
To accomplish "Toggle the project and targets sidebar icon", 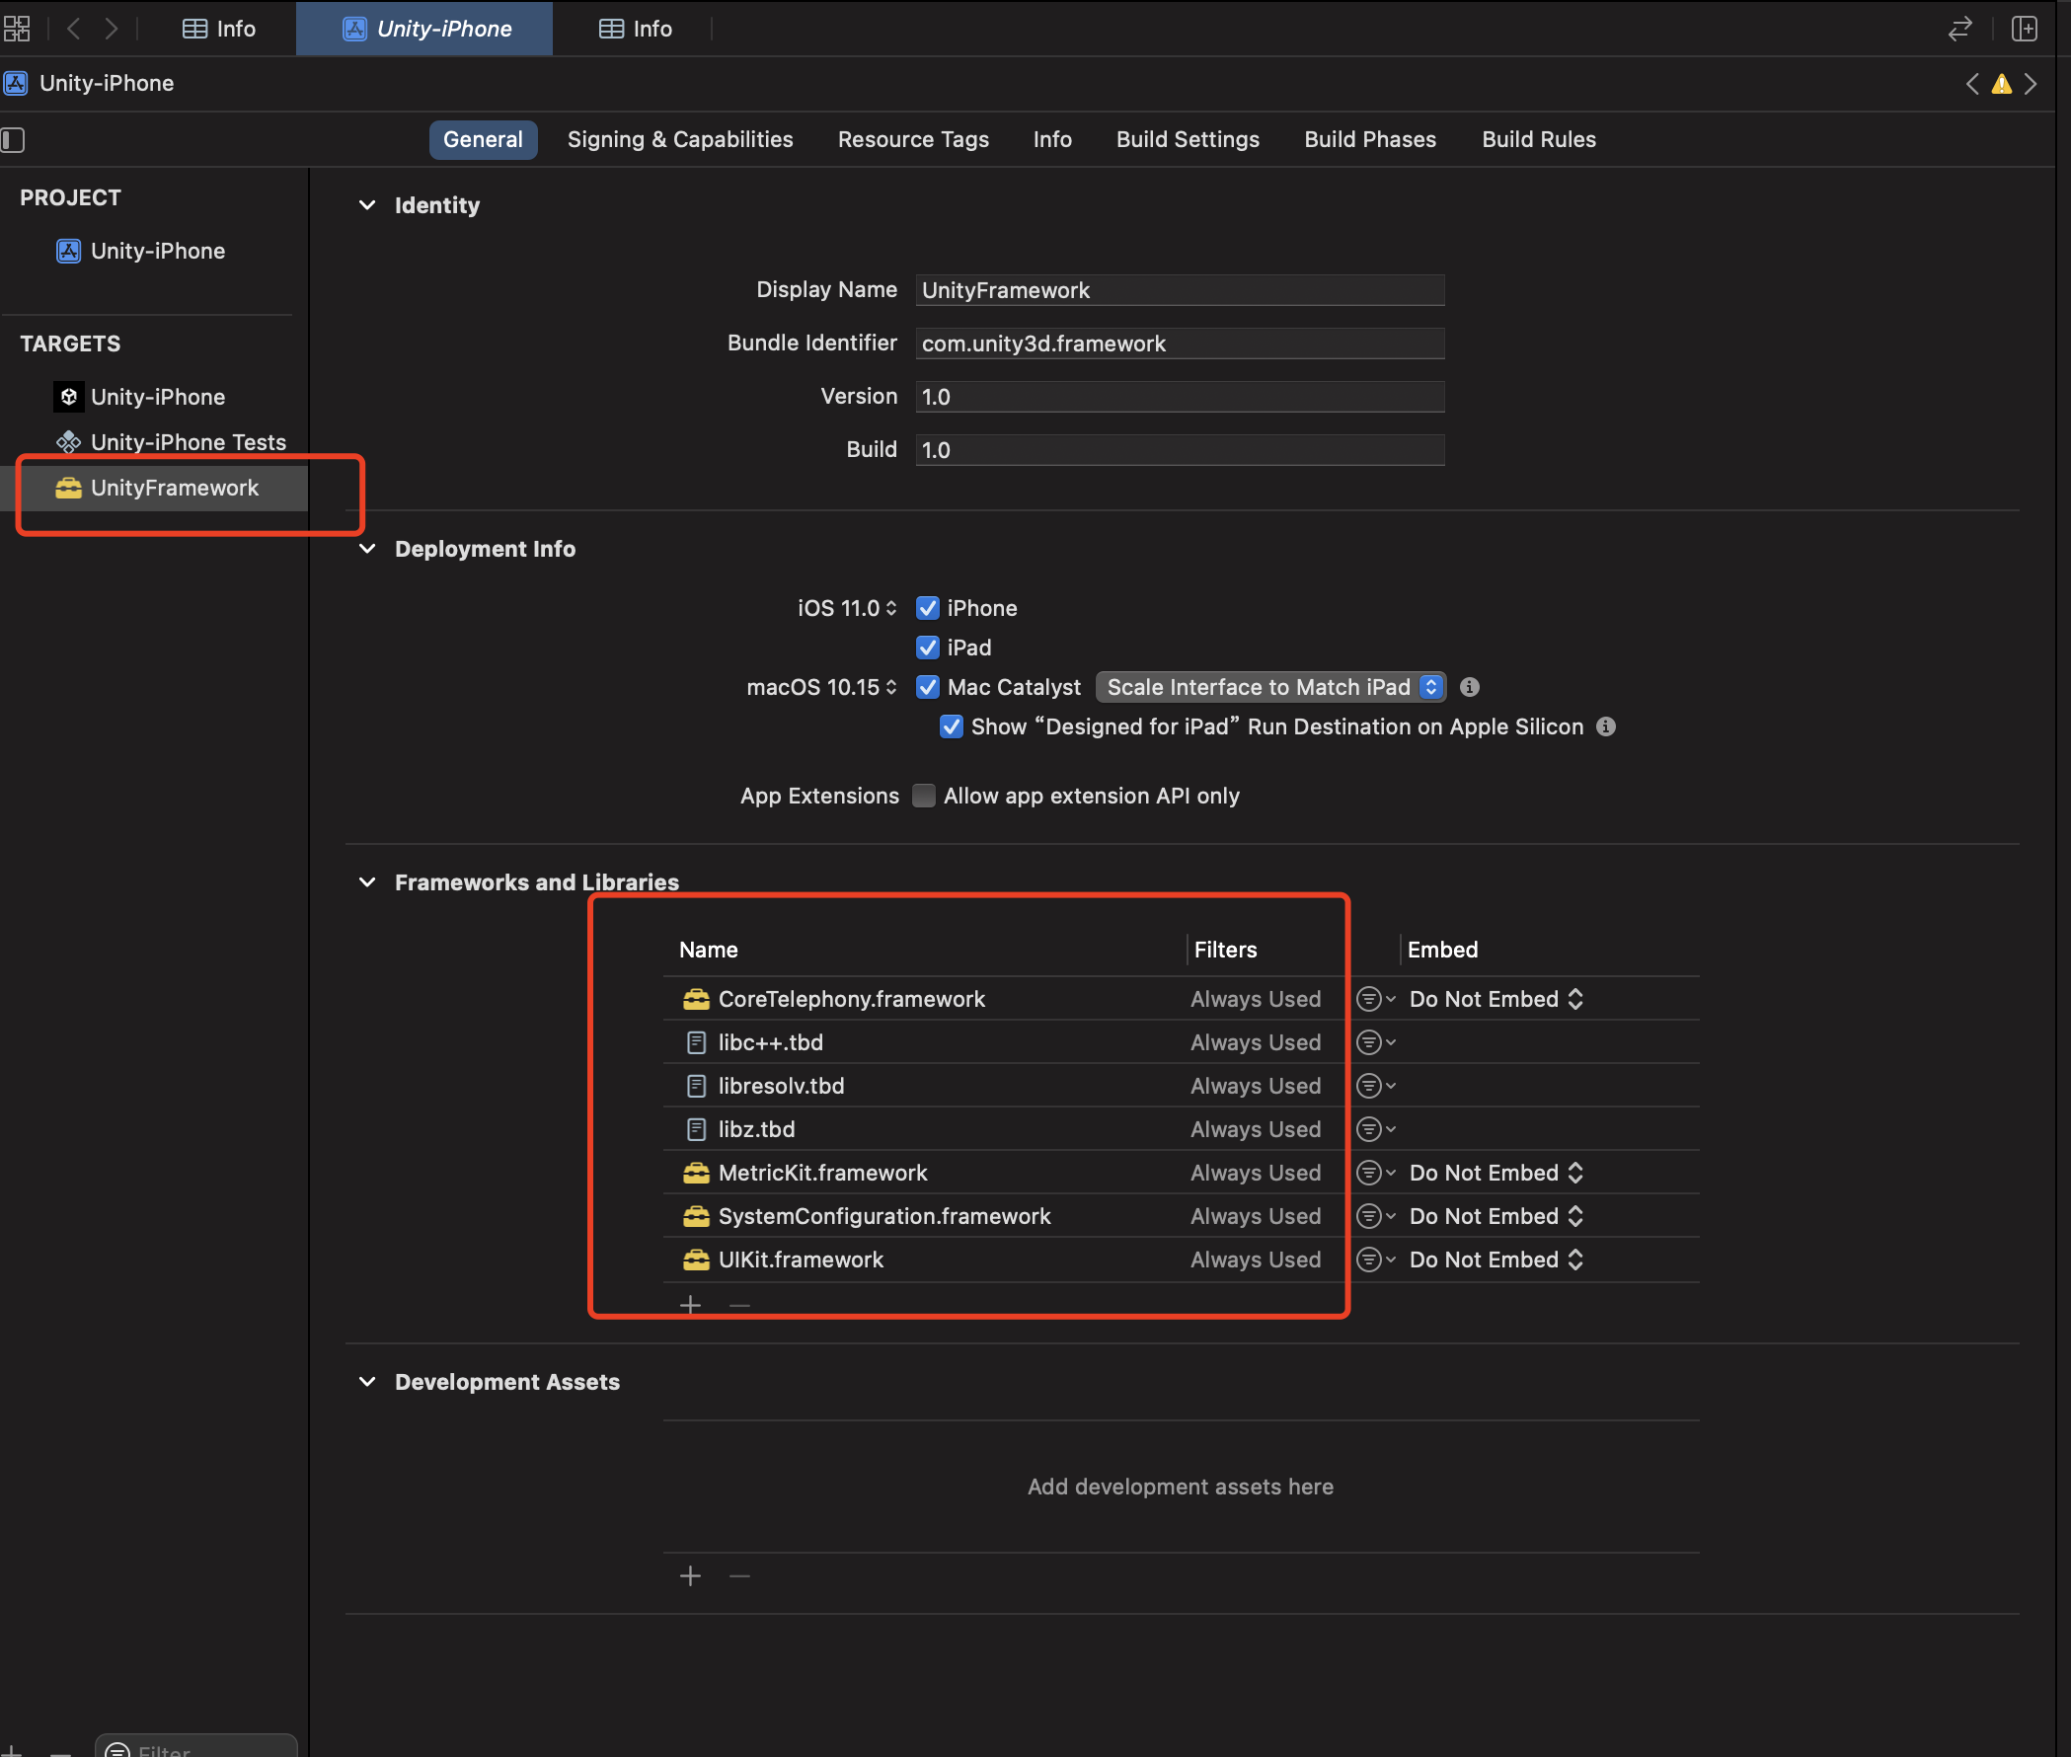I will [13, 139].
